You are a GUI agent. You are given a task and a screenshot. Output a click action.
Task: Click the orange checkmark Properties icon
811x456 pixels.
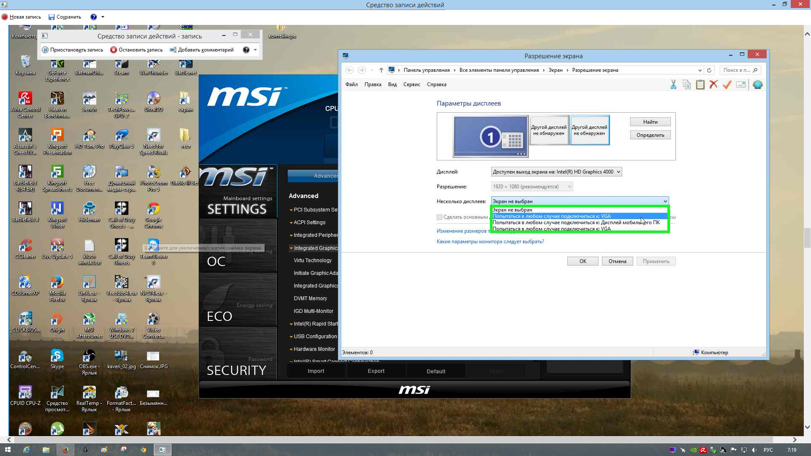coord(727,85)
